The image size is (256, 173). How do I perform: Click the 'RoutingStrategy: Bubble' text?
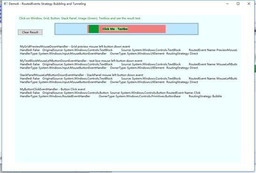click(205, 96)
